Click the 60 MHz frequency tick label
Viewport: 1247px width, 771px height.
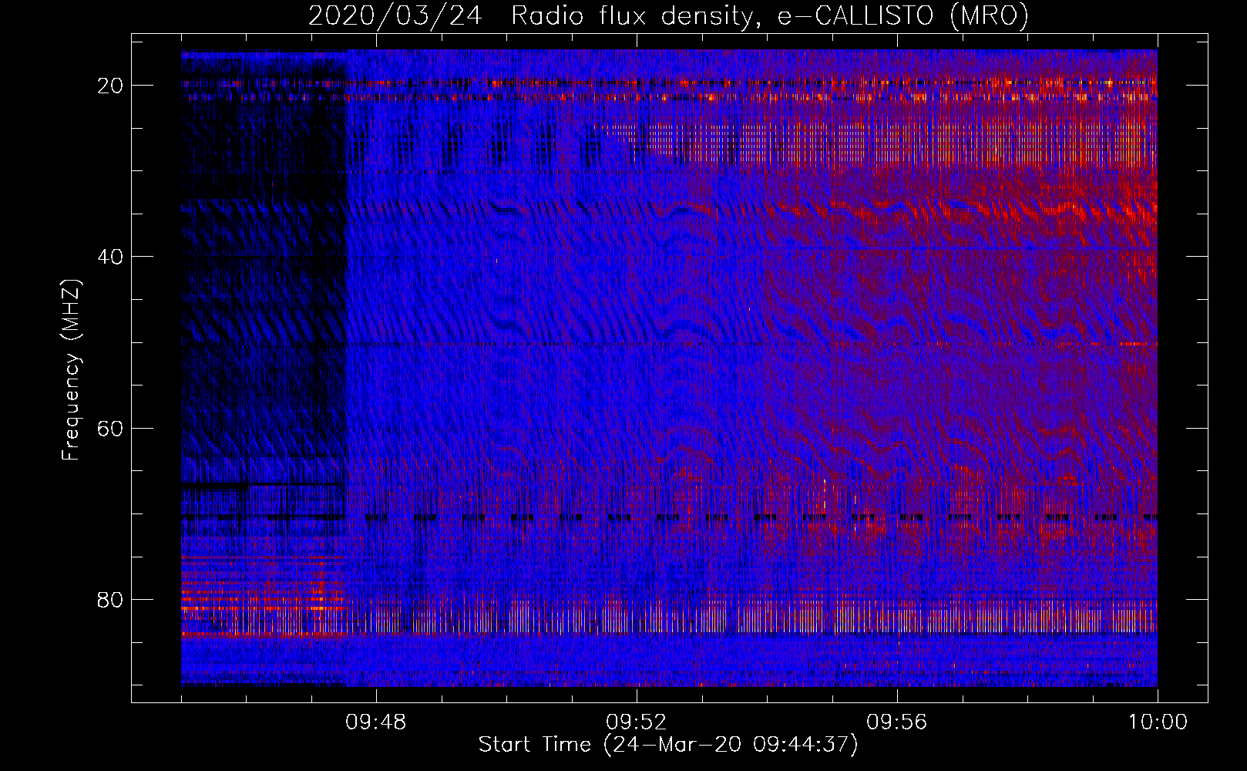coord(110,428)
